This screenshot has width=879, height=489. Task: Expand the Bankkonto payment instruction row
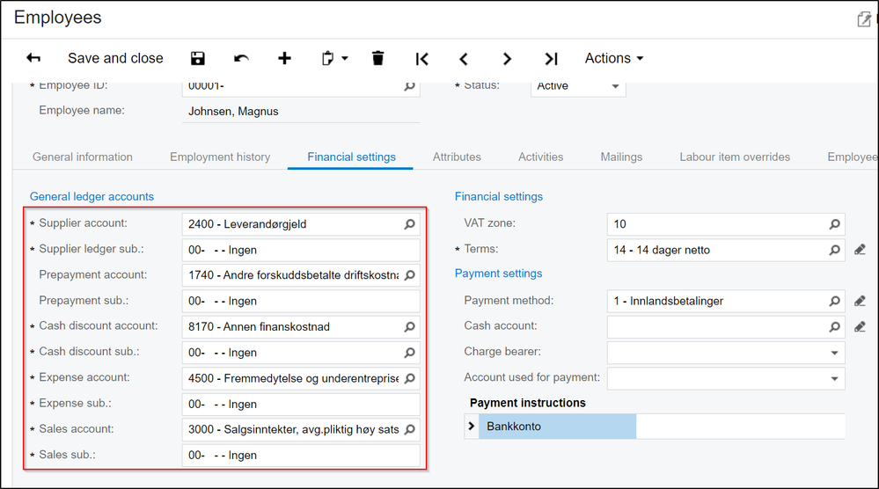click(471, 427)
